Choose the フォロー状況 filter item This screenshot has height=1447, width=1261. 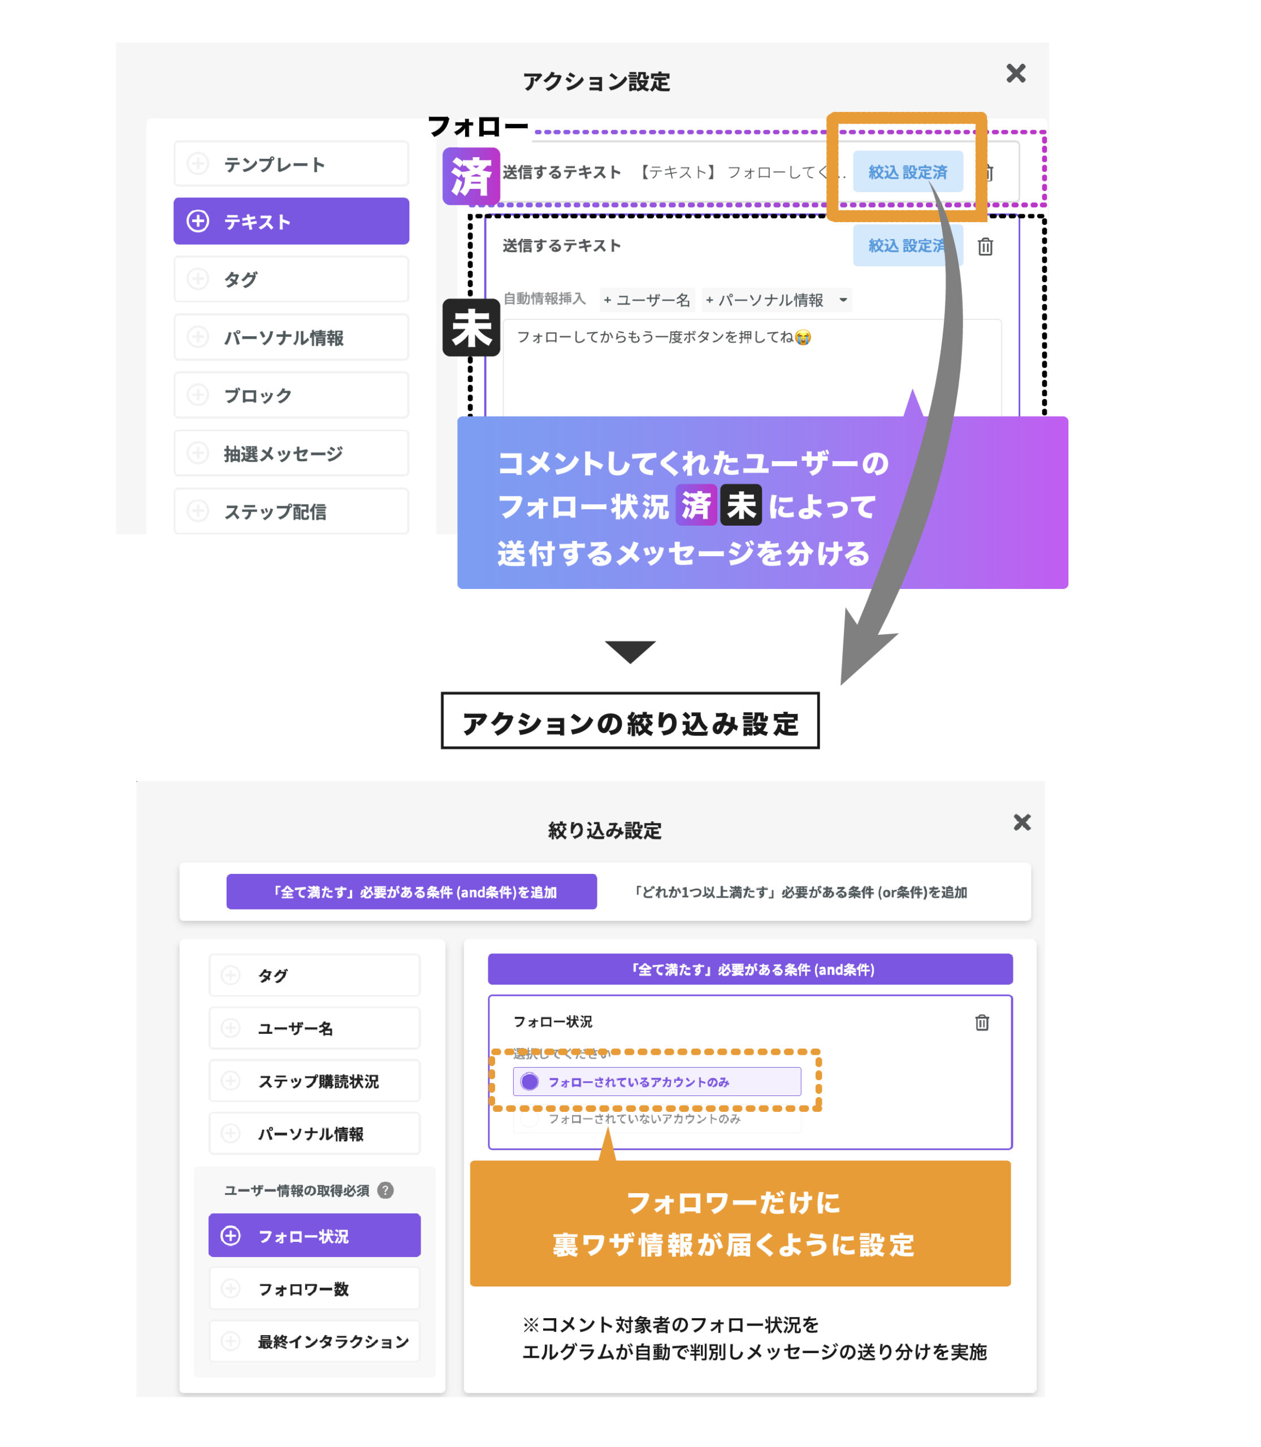(x=314, y=1236)
